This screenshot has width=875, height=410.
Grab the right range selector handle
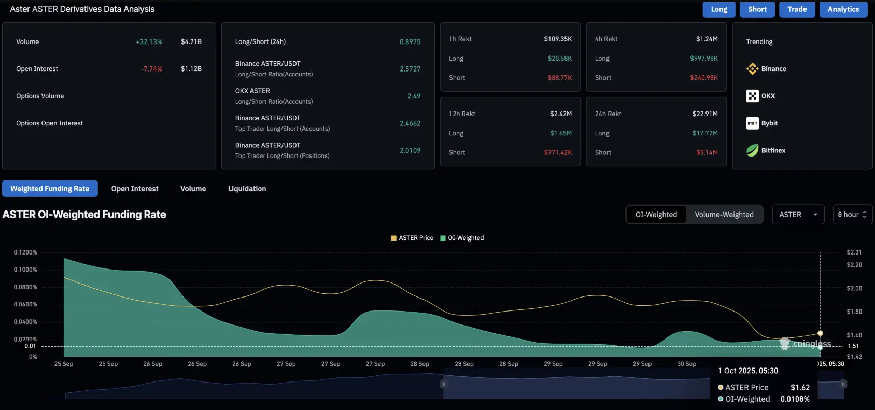[x=843, y=384]
